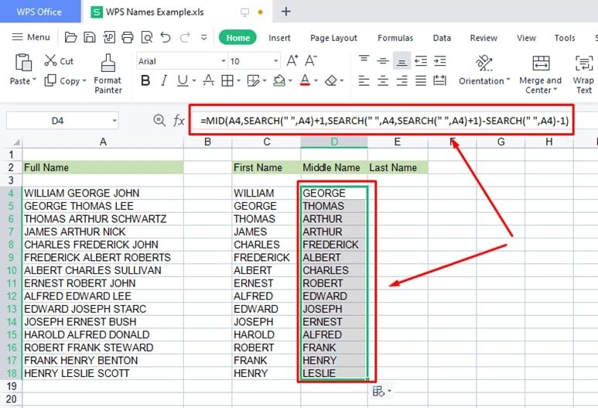Click the fx Insert Function icon
Viewport: 598px width, 408px height.
point(179,121)
